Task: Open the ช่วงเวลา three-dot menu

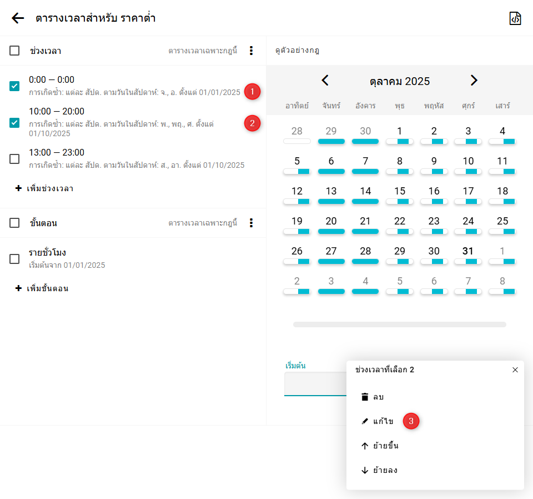Action: coord(251,51)
